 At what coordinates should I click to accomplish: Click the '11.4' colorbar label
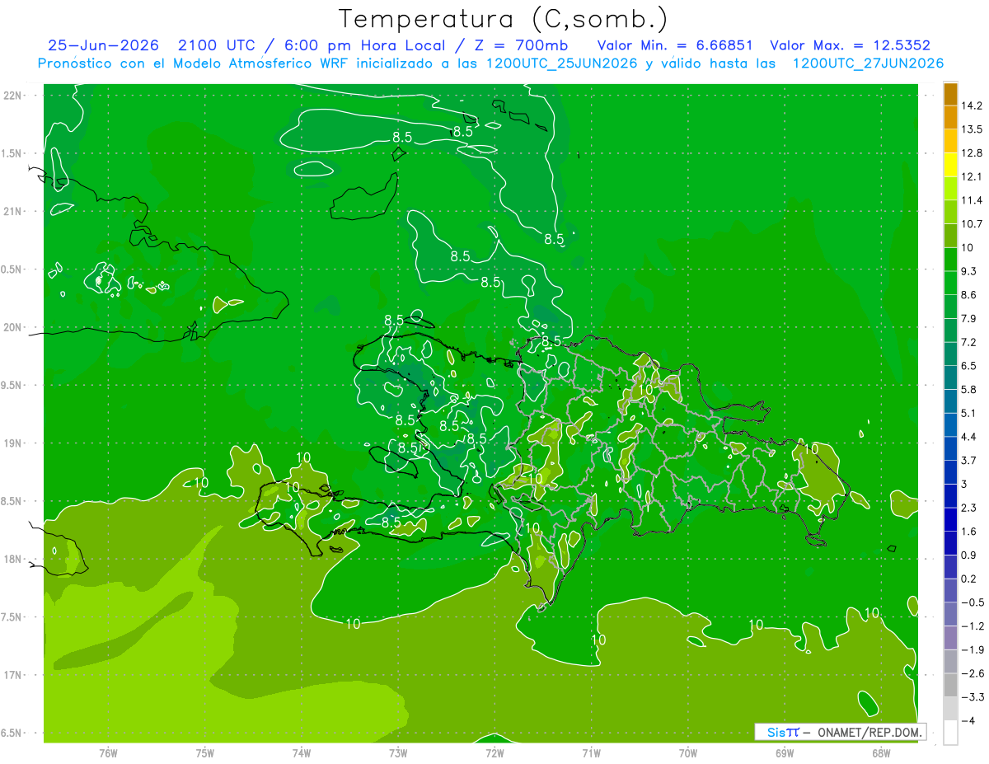pyautogui.click(x=973, y=200)
